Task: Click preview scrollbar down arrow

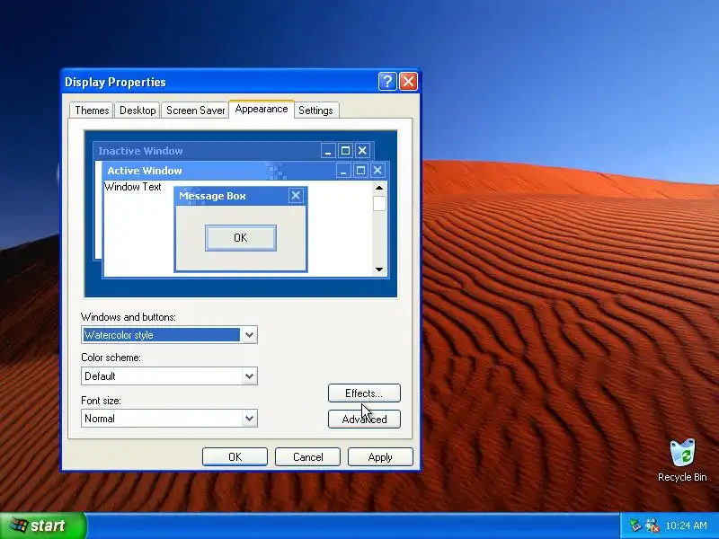Action: [379, 269]
